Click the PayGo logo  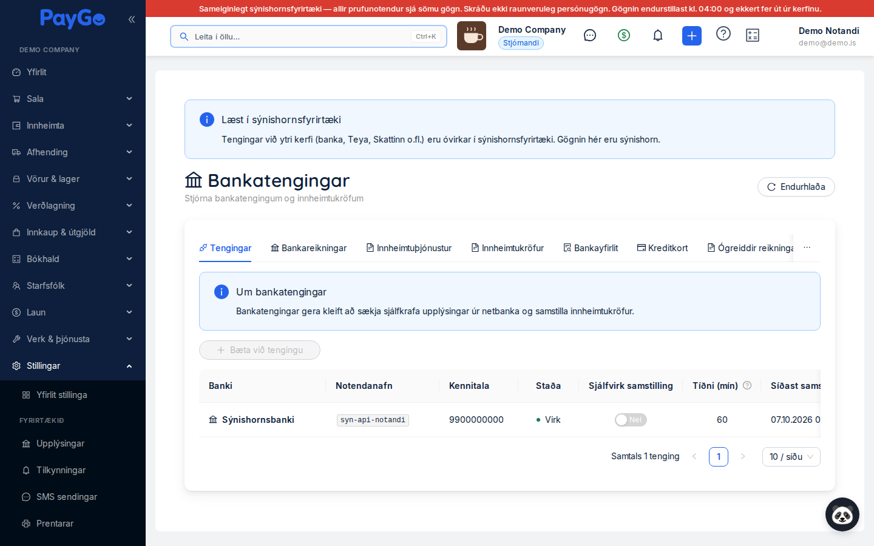[x=73, y=19]
